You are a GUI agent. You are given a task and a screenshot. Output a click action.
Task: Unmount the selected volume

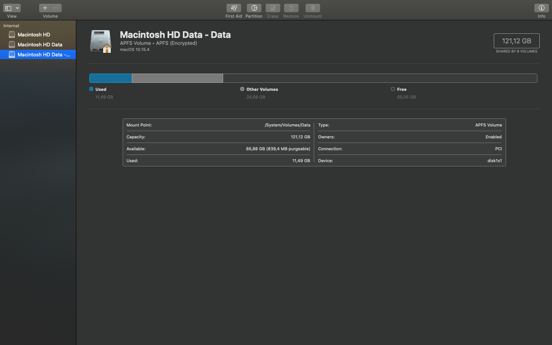coord(313,8)
